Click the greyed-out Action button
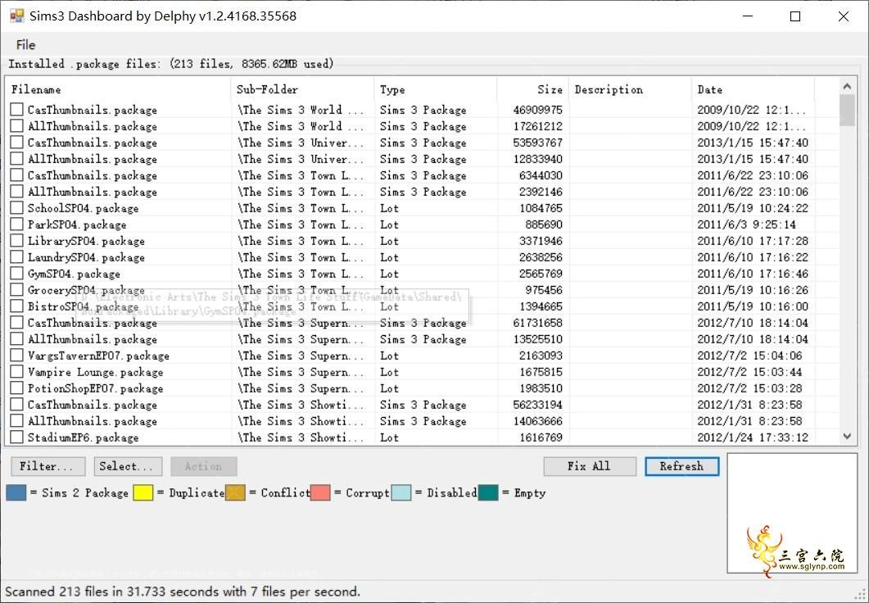The height and width of the screenshot is (603, 869). [x=204, y=467]
